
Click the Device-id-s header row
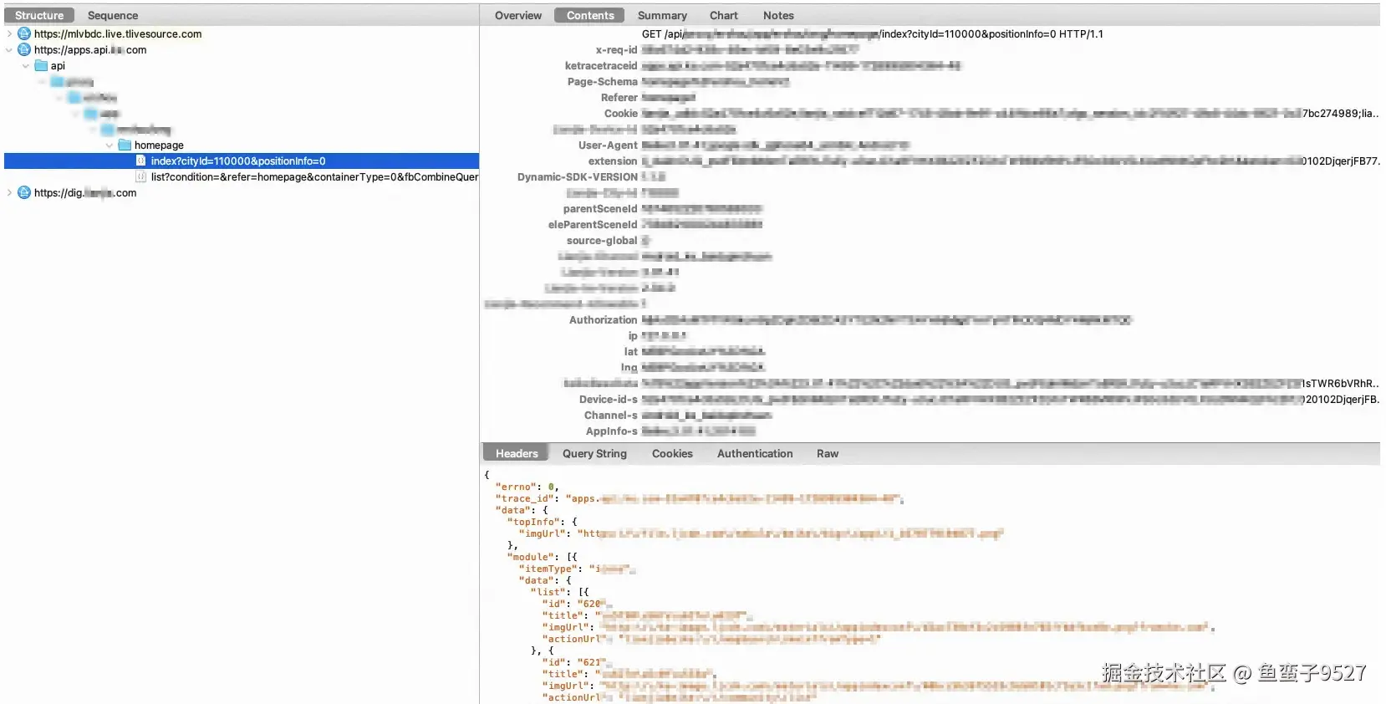[930, 400]
